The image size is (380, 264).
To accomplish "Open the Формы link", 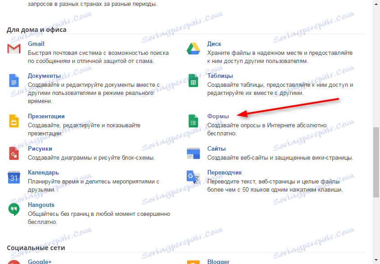I will pos(218,116).
